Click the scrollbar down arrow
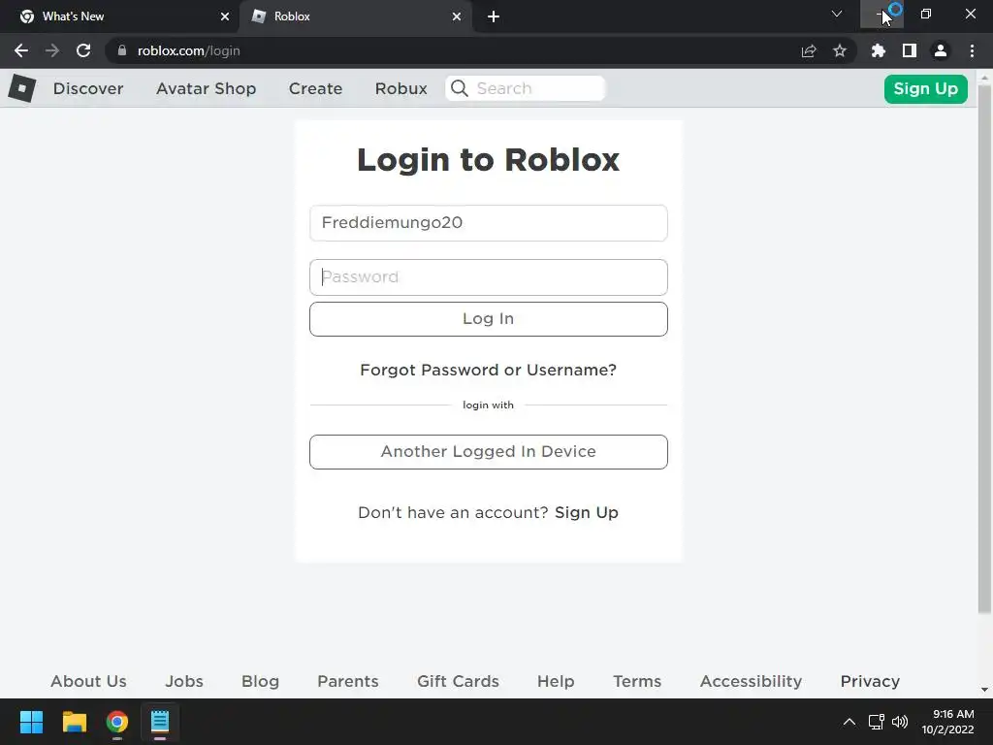This screenshot has height=745, width=993. tap(984, 690)
